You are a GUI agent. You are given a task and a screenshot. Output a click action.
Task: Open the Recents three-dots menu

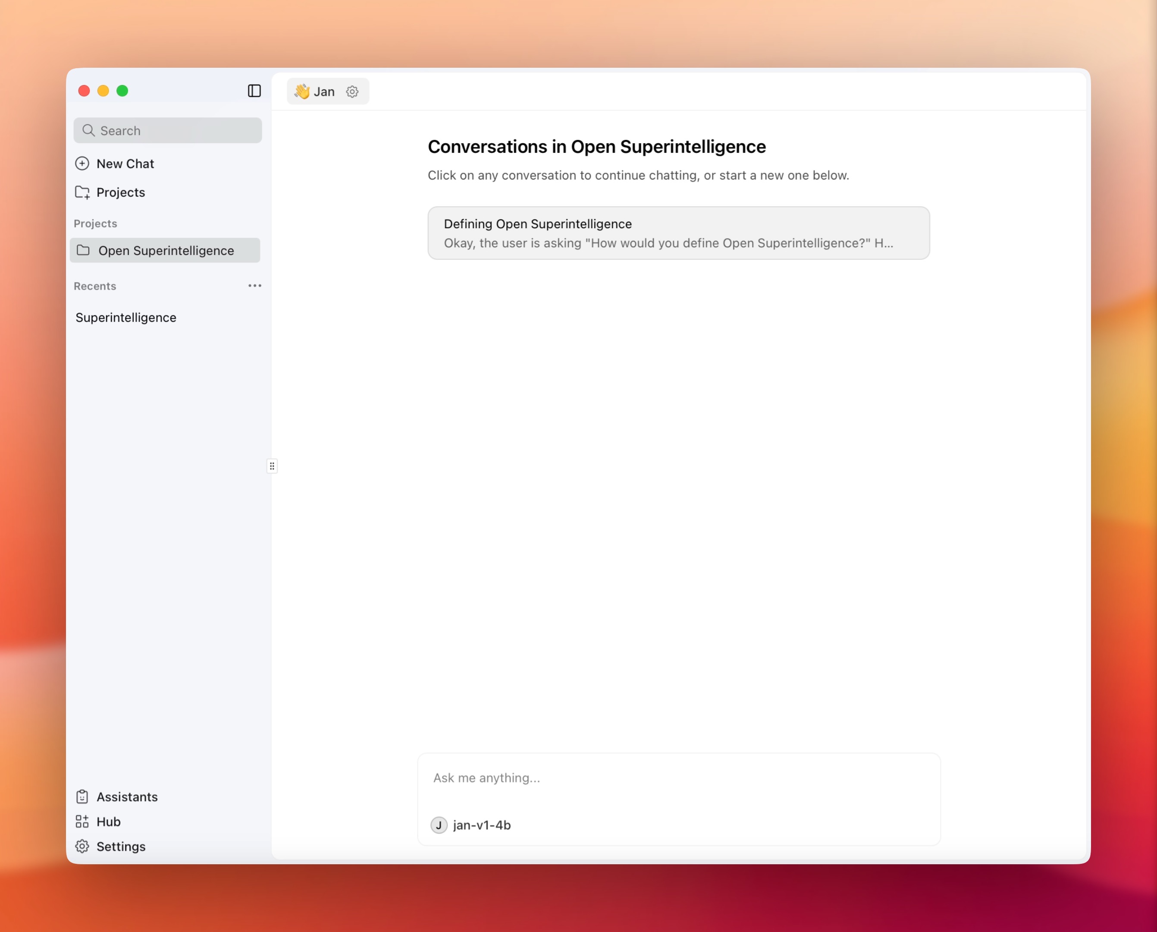pyautogui.click(x=254, y=286)
